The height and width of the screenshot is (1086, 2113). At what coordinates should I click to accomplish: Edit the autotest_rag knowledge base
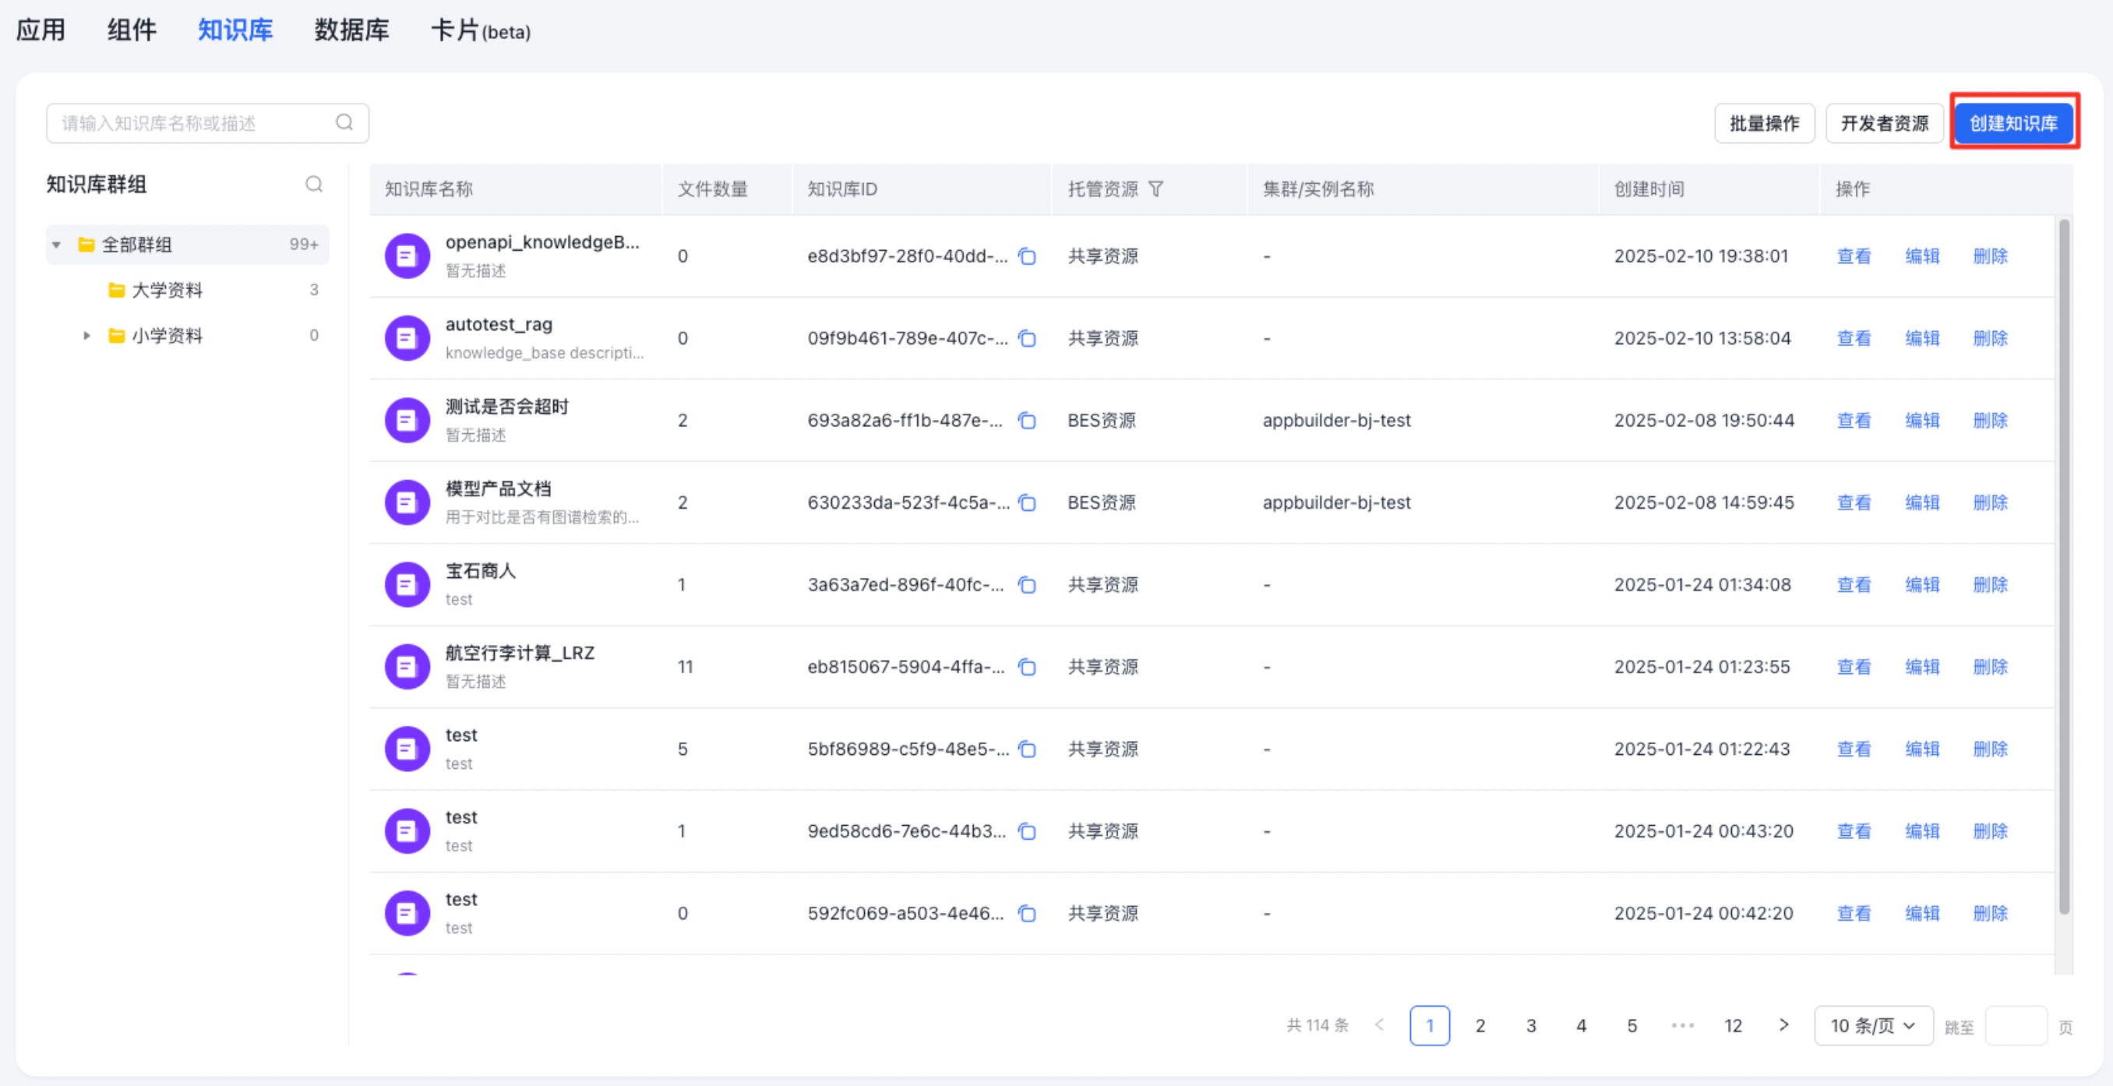tap(1922, 338)
